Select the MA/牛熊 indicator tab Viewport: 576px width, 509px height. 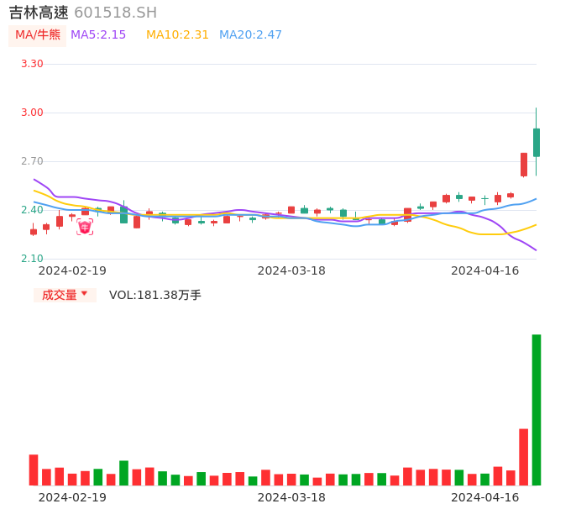coord(38,35)
